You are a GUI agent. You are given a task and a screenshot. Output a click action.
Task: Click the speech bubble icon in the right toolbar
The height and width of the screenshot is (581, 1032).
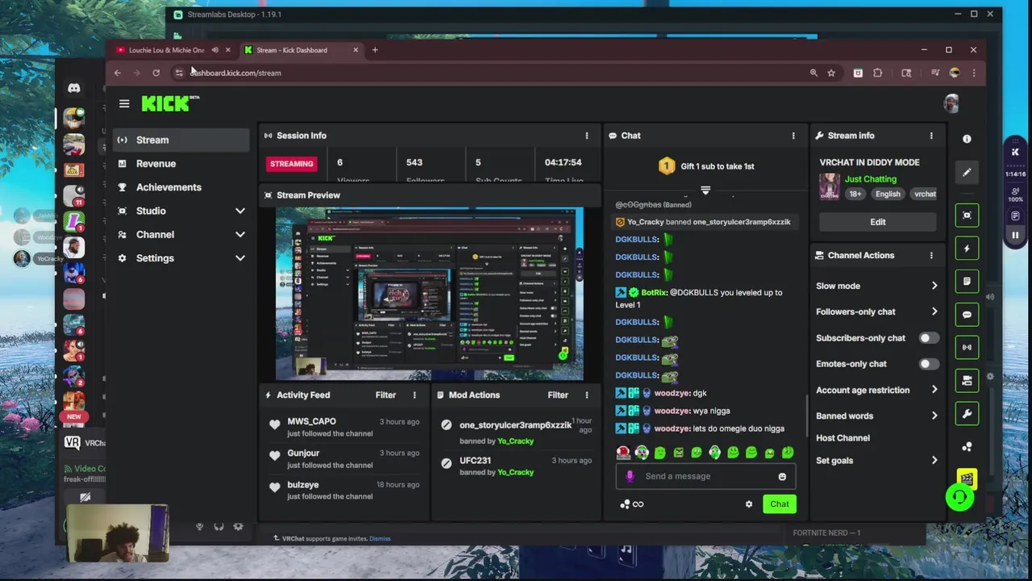tap(967, 315)
